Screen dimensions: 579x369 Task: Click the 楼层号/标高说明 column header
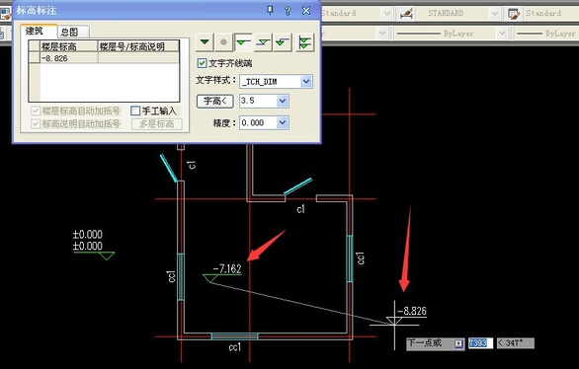138,46
